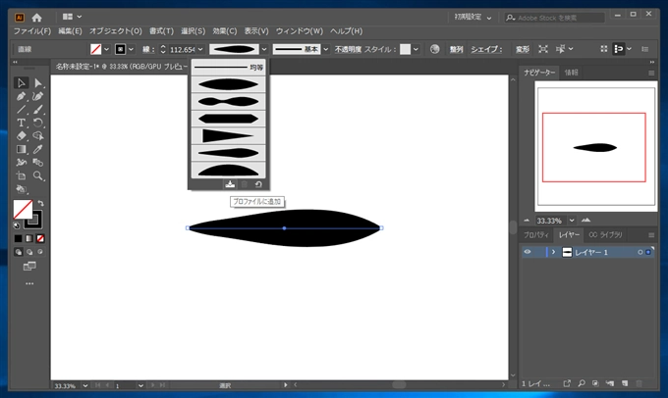The height and width of the screenshot is (398, 668).
Task: Enable Draw Normal mode
Action: [19, 252]
